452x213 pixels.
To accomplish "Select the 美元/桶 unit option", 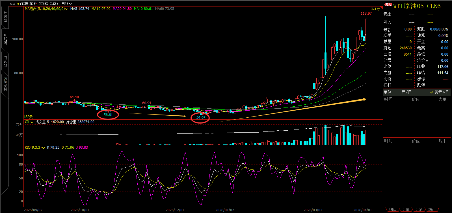I will (x=439, y=92).
